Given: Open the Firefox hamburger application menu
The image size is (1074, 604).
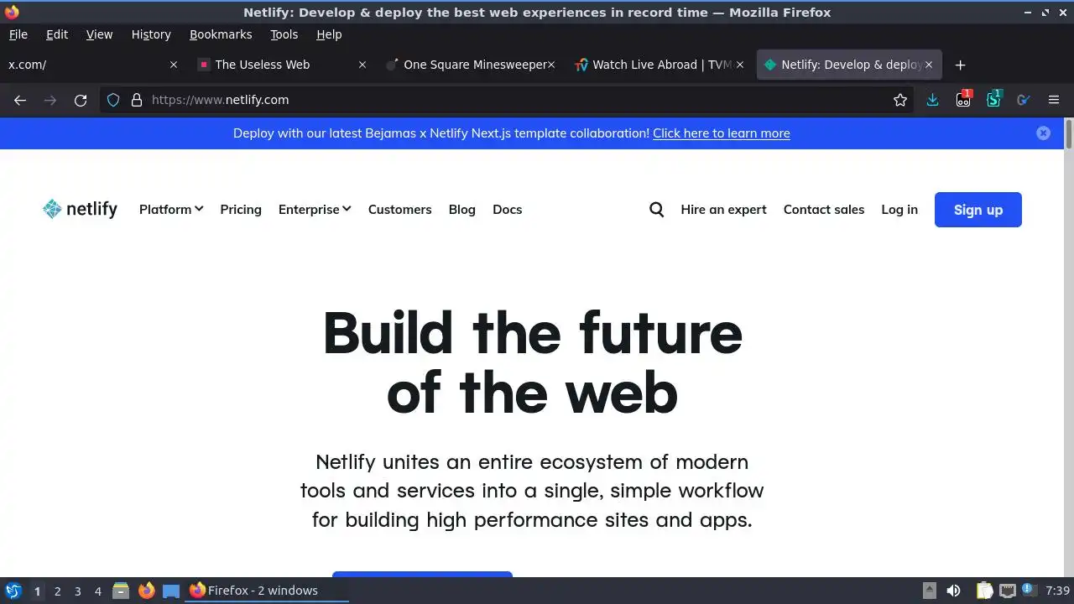Looking at the screenshot, I should 1054,100.
